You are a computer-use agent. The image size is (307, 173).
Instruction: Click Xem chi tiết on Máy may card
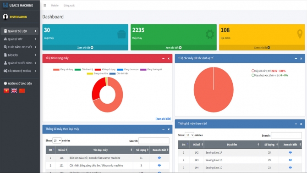point(174,48)
